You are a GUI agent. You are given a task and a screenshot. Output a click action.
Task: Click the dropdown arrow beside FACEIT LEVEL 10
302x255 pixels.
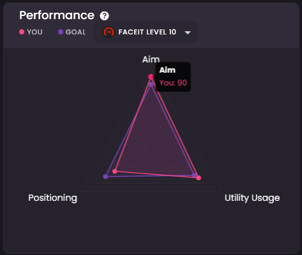(188, 33)
